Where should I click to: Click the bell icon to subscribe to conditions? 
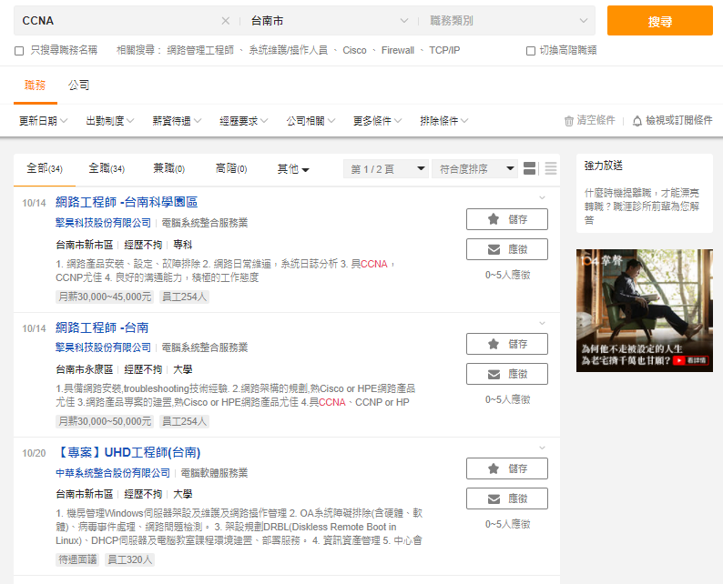[x=637, y=120]
